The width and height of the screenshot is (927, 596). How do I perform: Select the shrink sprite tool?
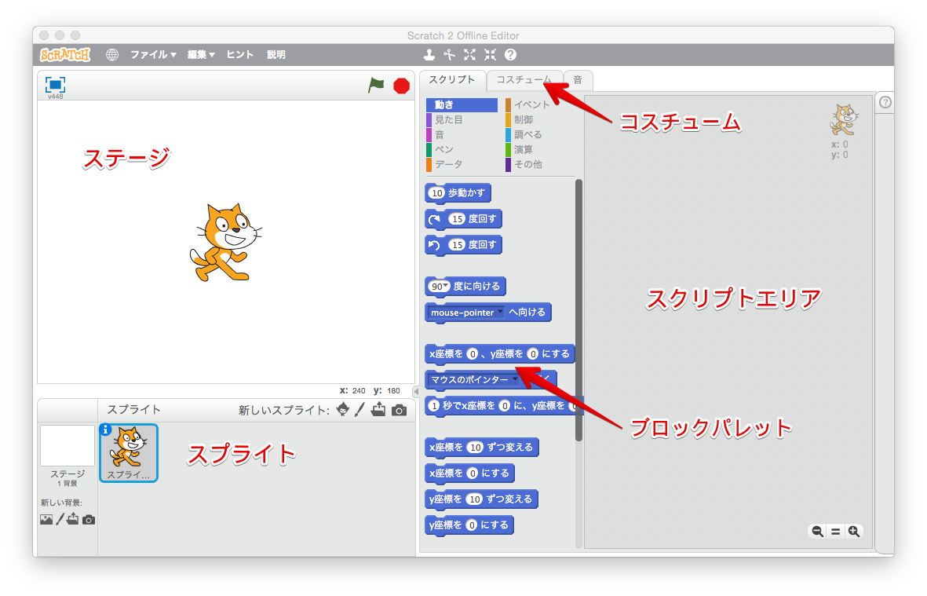coord(490,55)
